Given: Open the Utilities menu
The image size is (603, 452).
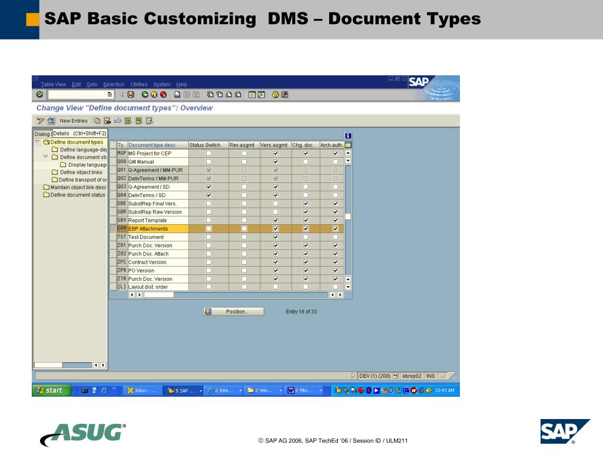Looking at the screenshot, I should coord(139,85).
